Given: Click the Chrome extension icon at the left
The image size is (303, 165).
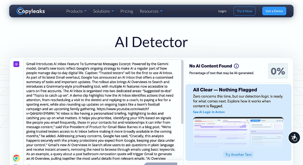Looking at the screenshot, I should [x=16, y=158].
